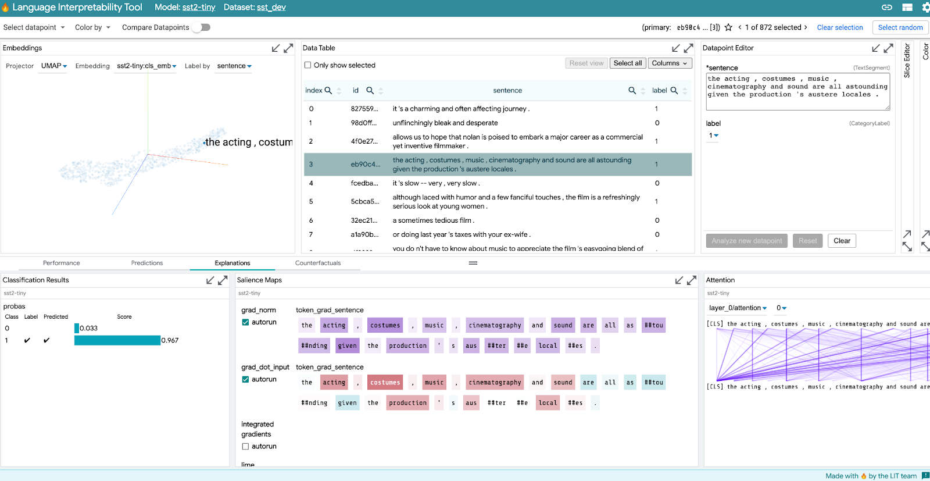Open the settings gear icon
Image resolution: width=930 pixels, height=481 pixels.
click(925, 8)
